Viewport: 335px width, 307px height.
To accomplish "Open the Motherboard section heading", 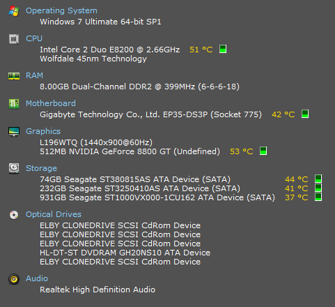I will coord(51,103).
